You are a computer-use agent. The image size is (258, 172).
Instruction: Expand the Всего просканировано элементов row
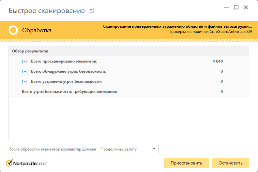25,61
